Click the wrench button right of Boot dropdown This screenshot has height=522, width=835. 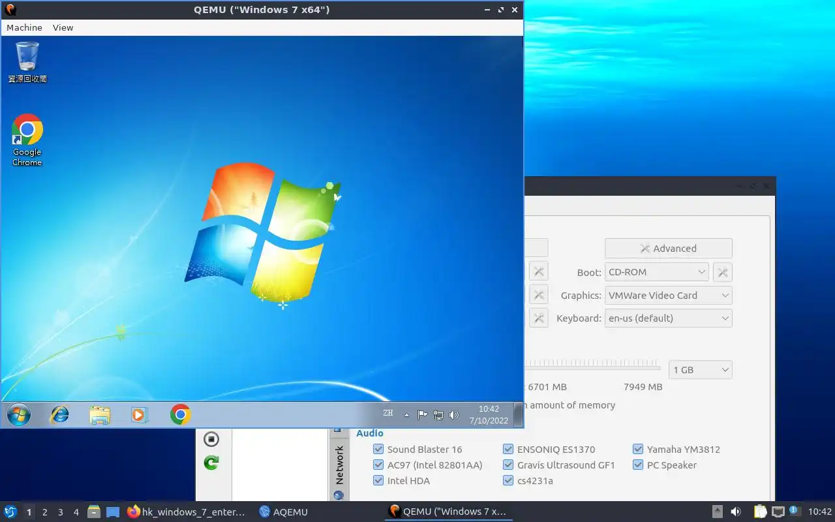tap(723, 272)
